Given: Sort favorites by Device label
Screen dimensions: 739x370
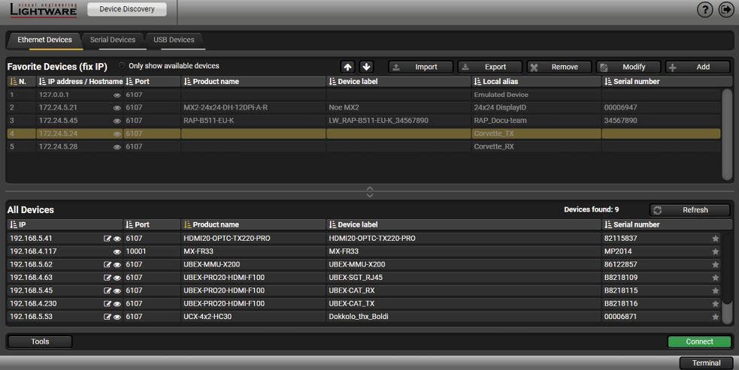Looking at the screenshot, I should click(398, 82).
